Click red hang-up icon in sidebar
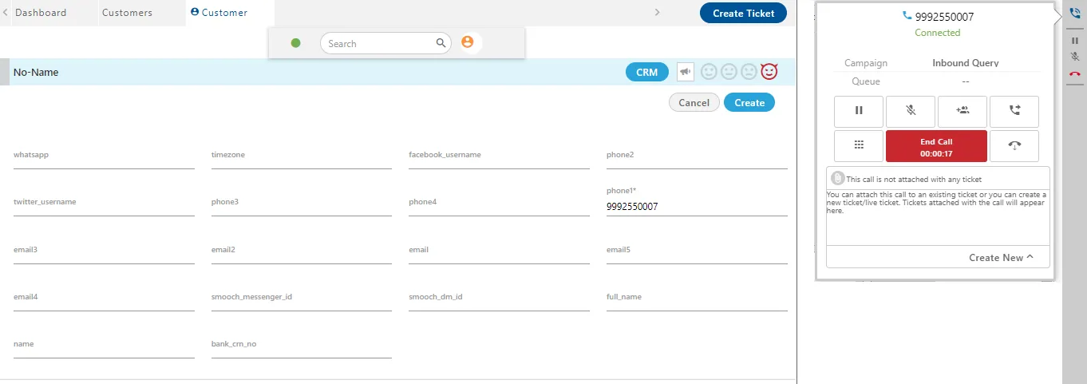This screenshot has width=1087, height=384. coord(1075,73)
